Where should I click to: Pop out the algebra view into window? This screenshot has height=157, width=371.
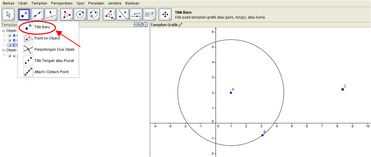tap(141, 25)
